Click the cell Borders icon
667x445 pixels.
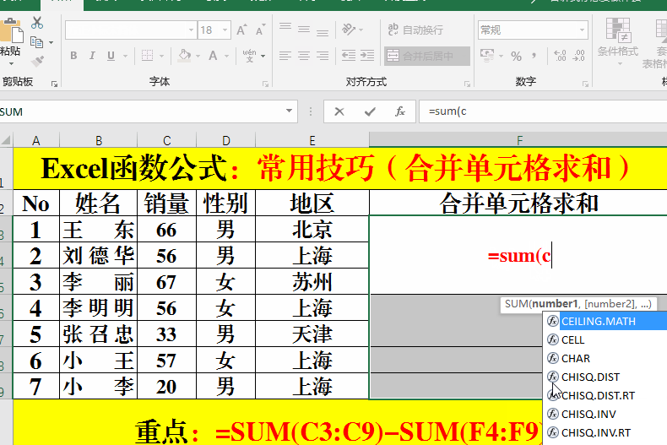[x=147, y=56]
